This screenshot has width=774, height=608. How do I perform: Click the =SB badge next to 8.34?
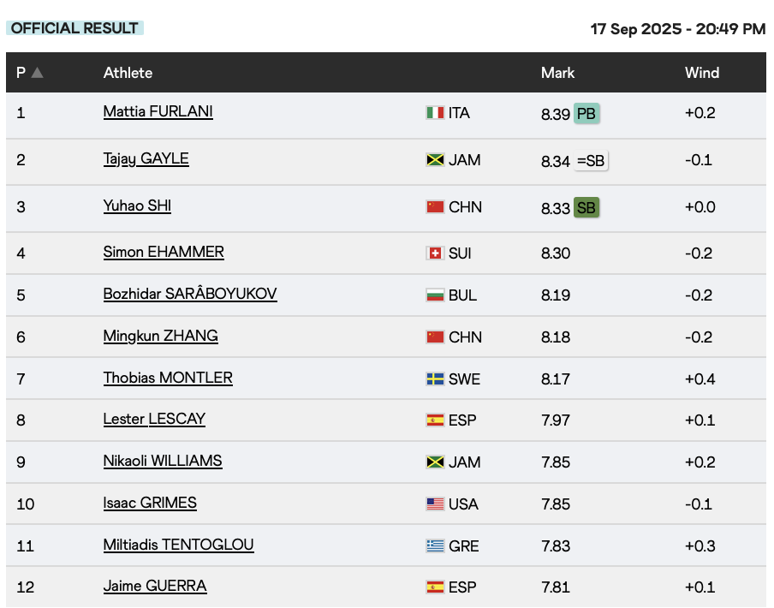590,161
